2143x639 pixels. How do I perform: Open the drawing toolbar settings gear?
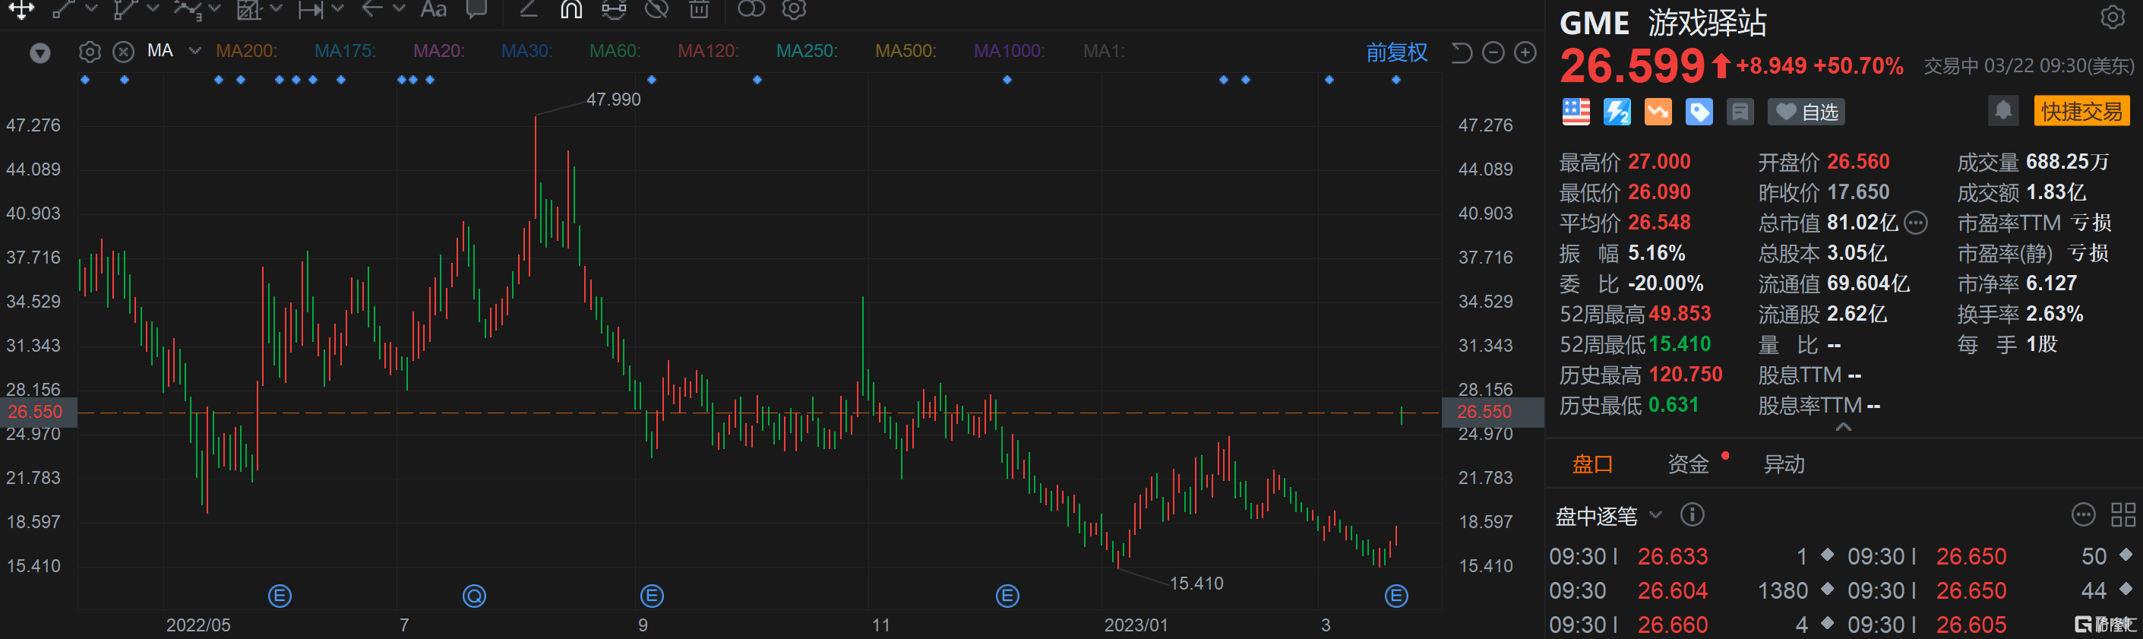click(795, 9)
